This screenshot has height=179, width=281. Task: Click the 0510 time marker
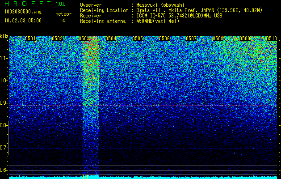(272, 38)
